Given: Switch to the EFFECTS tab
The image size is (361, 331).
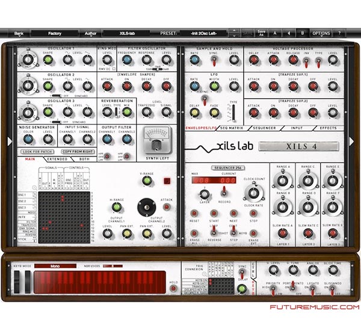Looking at the screenshot, I should coord(328,128).
